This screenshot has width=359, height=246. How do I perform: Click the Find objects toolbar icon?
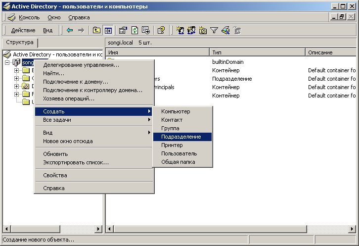(x=225, y=30)
